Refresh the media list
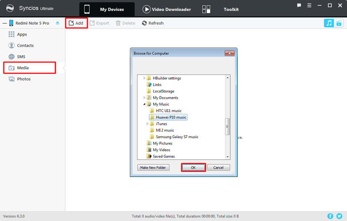347x221 pixels. 153,23
